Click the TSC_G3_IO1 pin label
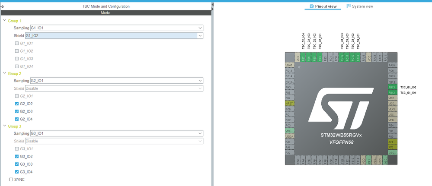The height and width of the screenshot is (186, 432). click(x=358, y=41)
